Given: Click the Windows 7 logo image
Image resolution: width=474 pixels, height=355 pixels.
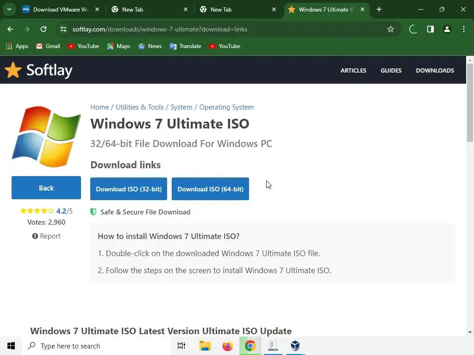Looking at the screenshot, I should coord(46,136).
